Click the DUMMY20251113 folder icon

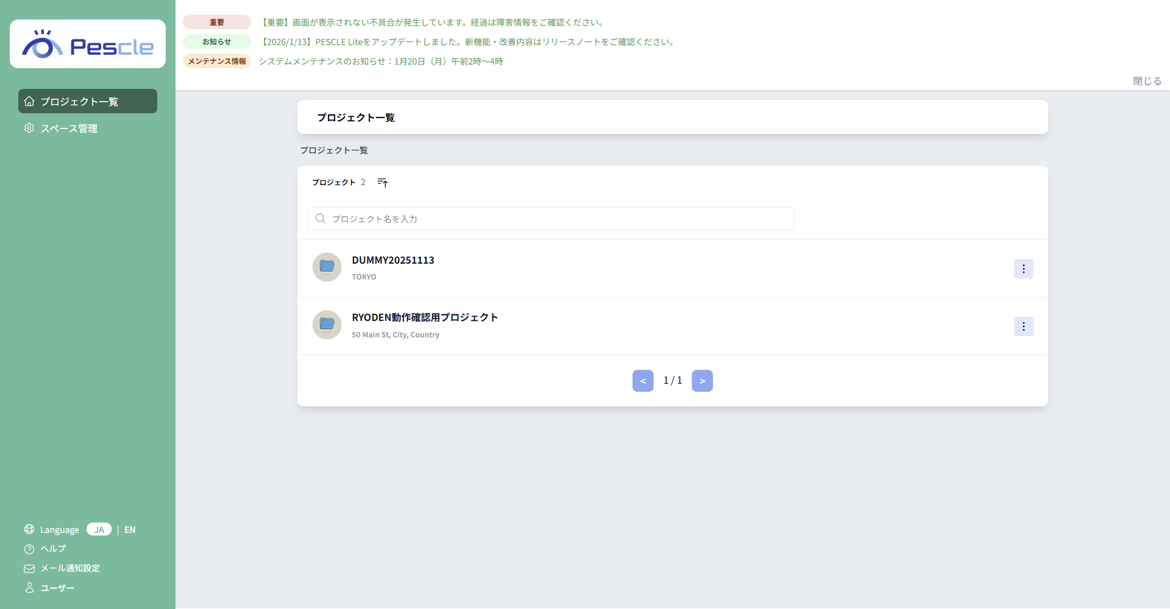(327, 267)
